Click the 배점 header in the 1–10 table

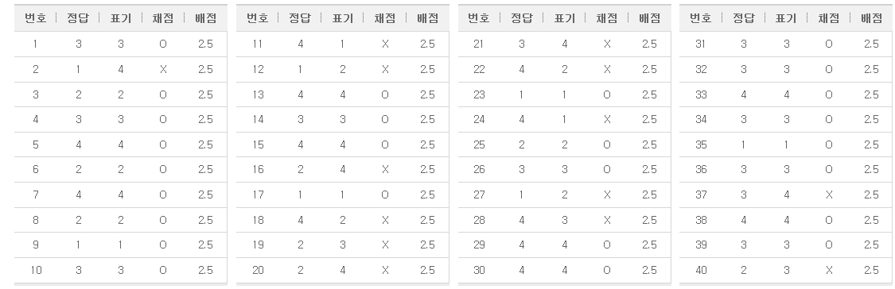(x=205, y=18)
